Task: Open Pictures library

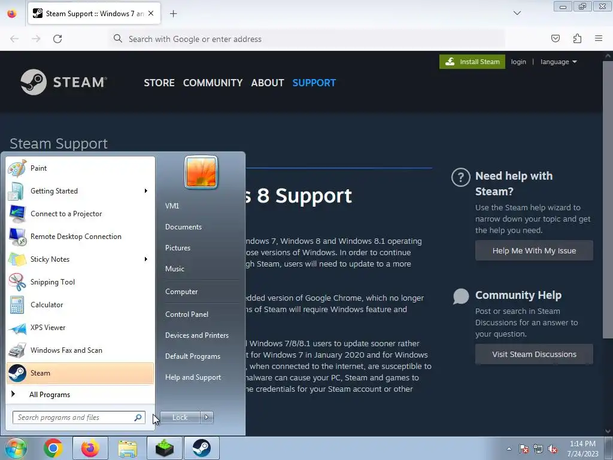Action: tap(178, 248)
